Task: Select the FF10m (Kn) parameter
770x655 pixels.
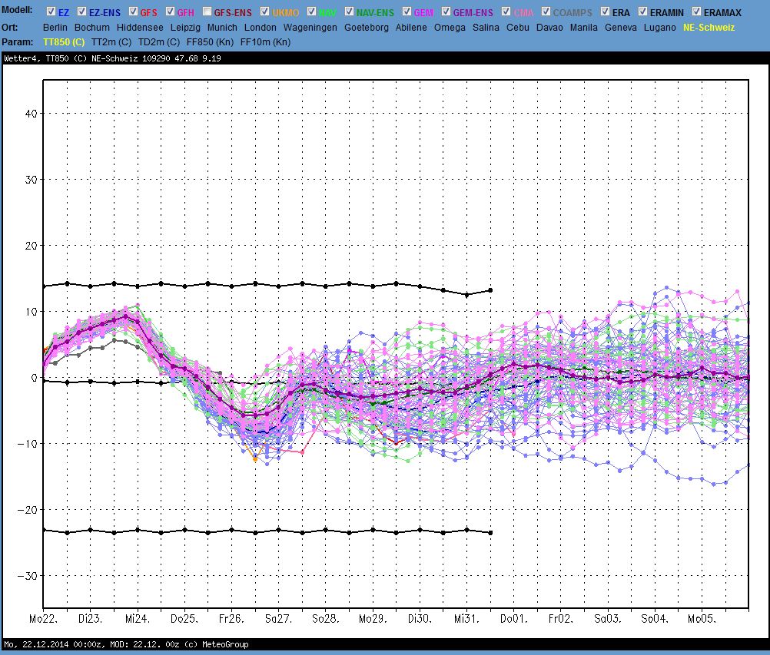Action: (265, 42)
